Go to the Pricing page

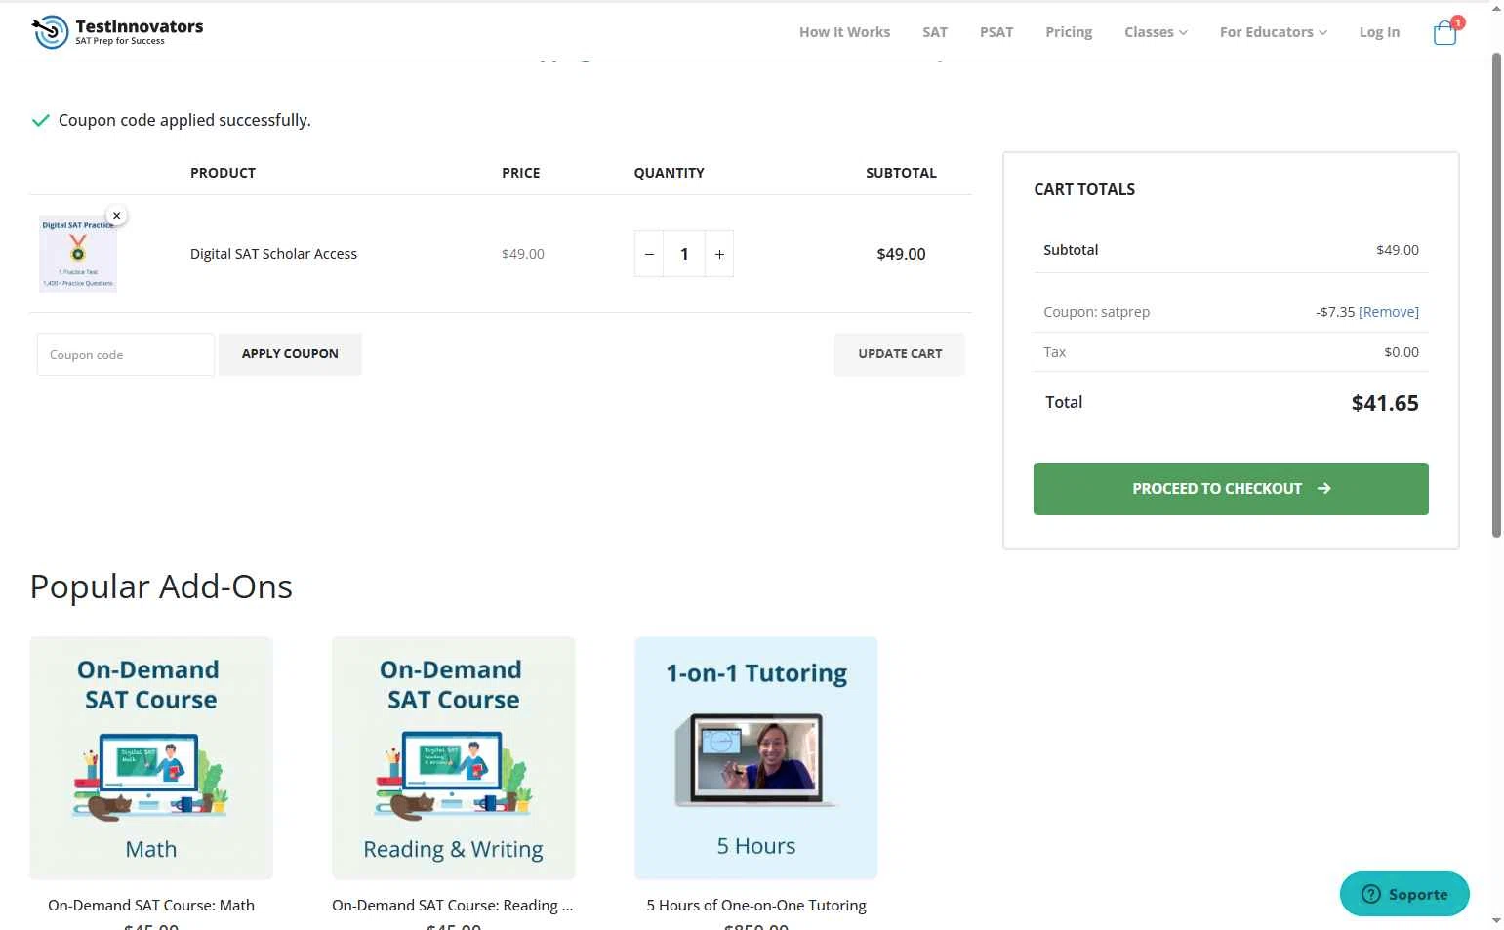(x=1069, y=32)
